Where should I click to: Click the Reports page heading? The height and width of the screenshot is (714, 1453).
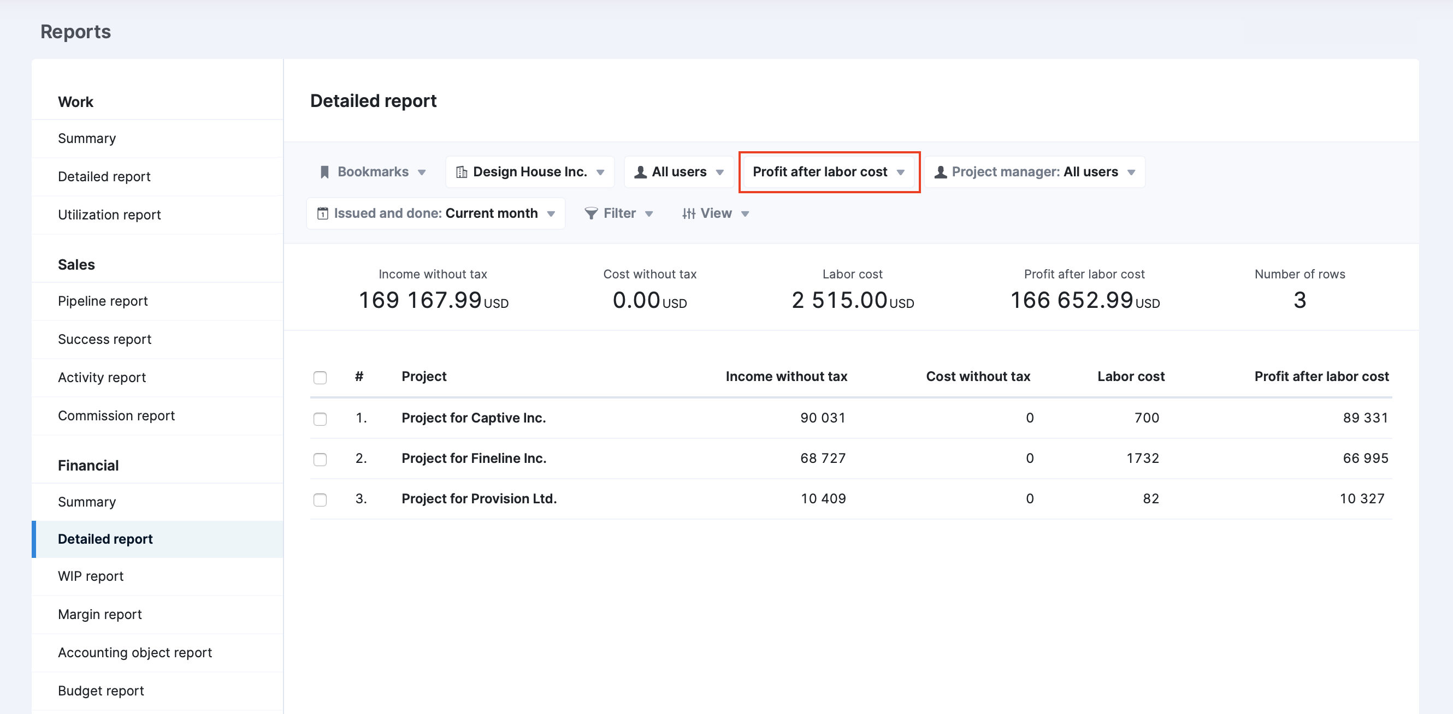(75, 32)
